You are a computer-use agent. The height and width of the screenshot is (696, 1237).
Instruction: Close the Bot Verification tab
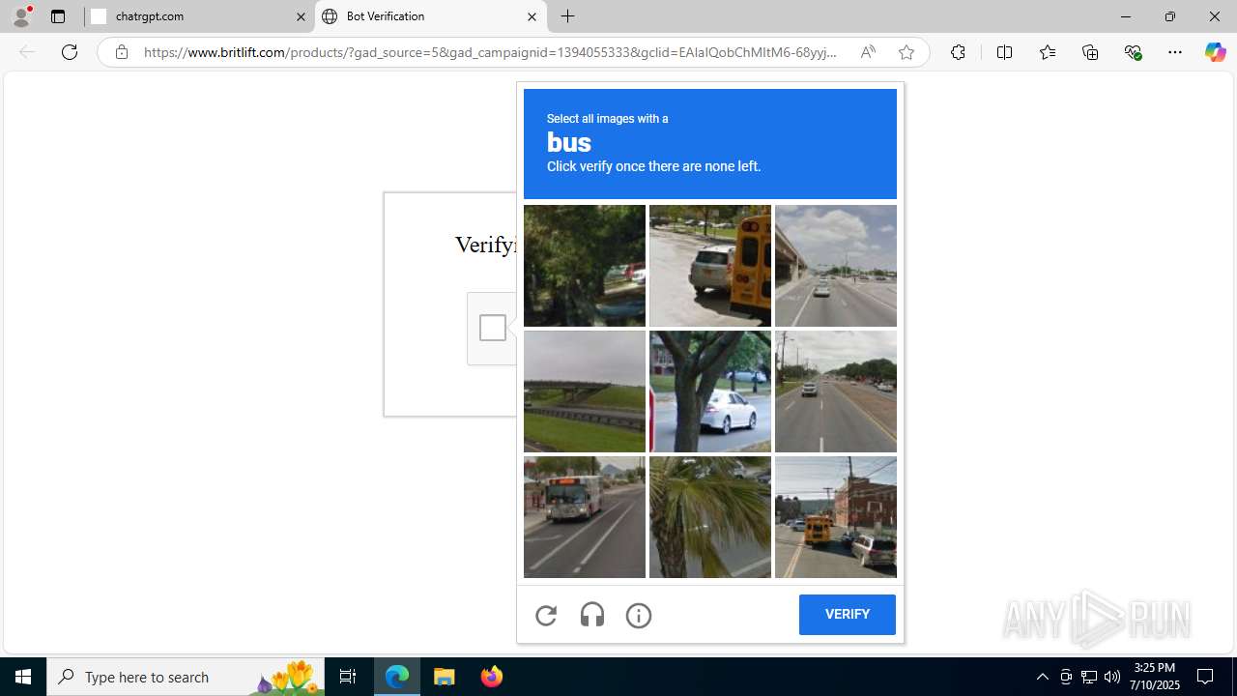(x=532, y=16)
